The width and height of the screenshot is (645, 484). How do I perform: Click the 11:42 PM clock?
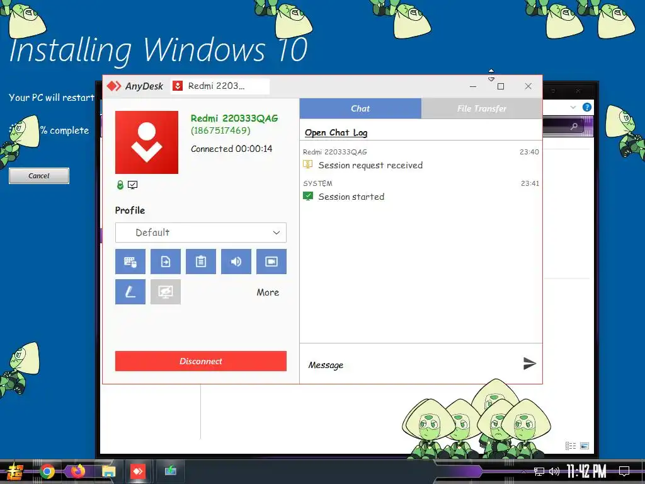click(x=586, y=471)
